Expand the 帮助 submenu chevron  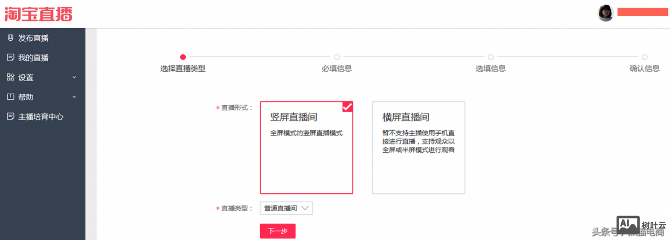point(74,97)
